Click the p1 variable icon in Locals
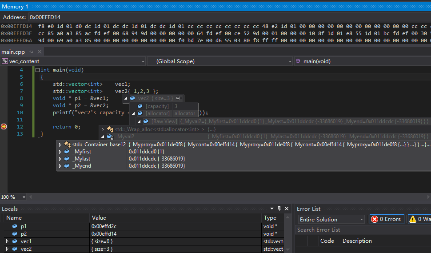The height and width of the screenshot is (253, 431). point(15,226)
